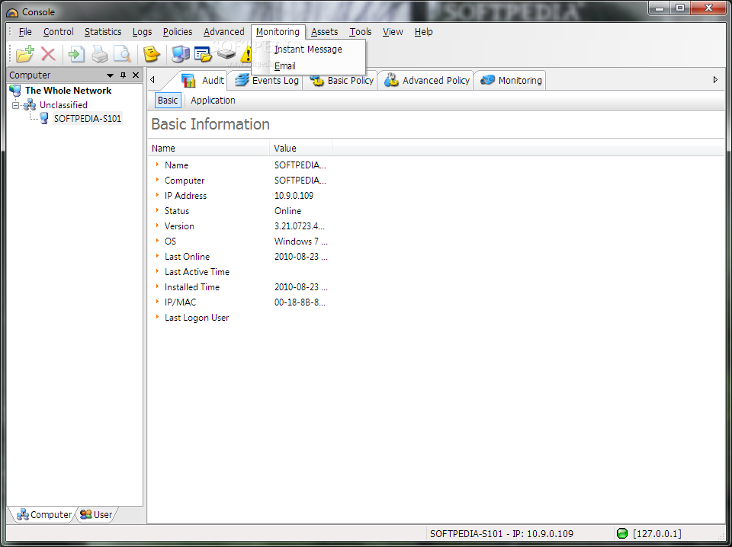Click the yellow warning triangle toolbar icon

(x=246, y=55)
